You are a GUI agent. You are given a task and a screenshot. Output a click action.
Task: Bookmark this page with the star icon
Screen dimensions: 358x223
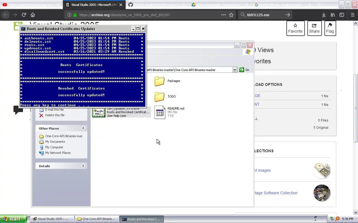pyautogui.click(x=231, y=15)
